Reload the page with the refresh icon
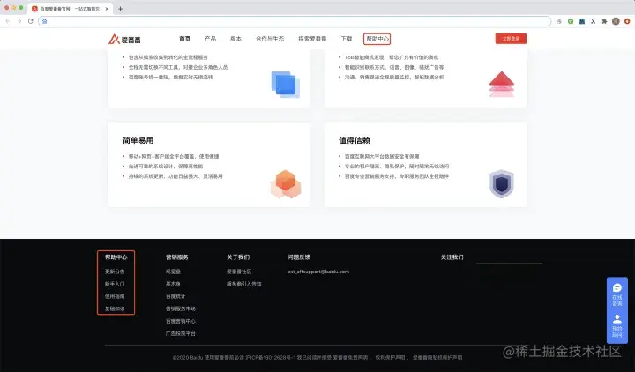This screenshot has width=635, height=372. click(30, 21)
